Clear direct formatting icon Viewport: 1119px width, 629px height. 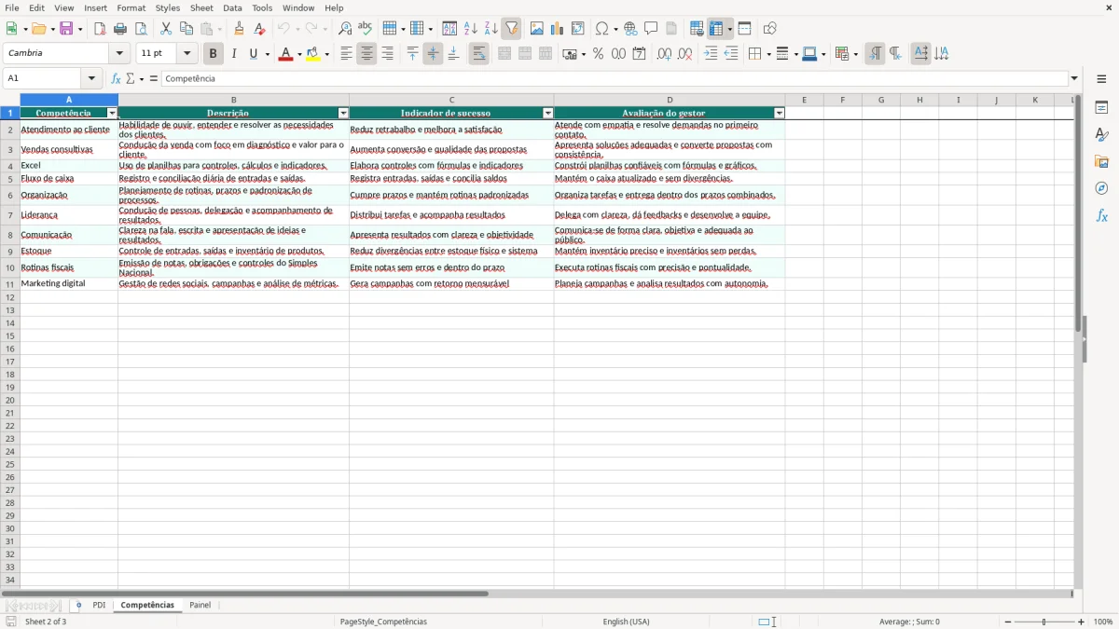point(259,29)
